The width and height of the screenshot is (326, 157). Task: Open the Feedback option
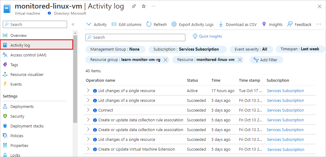click(299, 24)
